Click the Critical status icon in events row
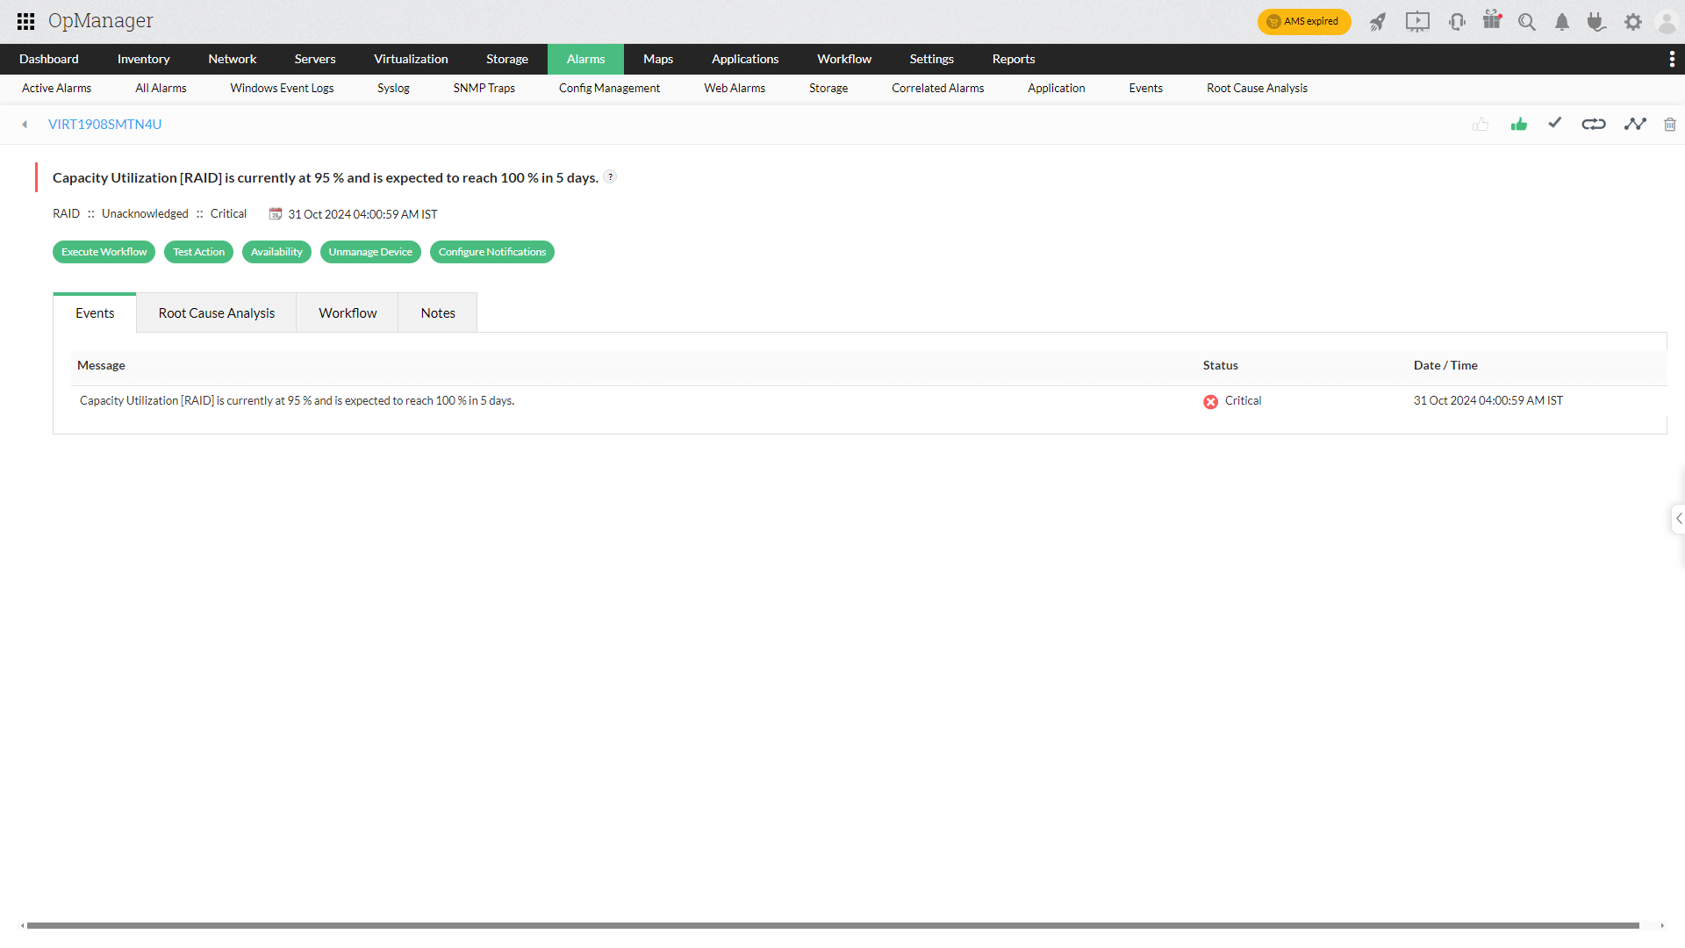The height and width of the screenshot is (948, 1685). coord(1210,401)
